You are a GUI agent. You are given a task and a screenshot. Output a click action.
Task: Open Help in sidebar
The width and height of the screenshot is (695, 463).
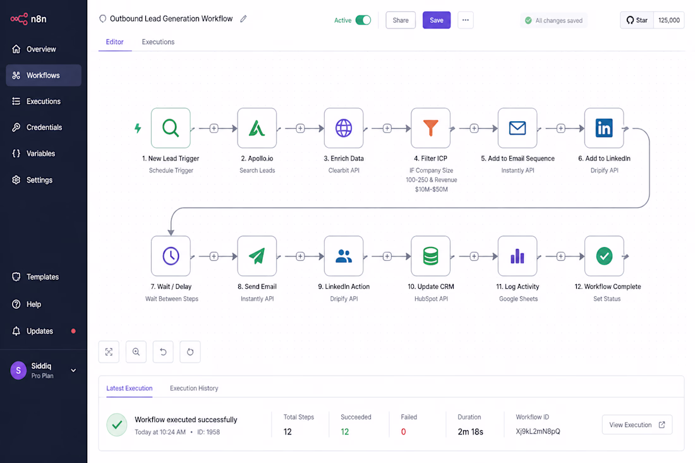click(44, 304)
